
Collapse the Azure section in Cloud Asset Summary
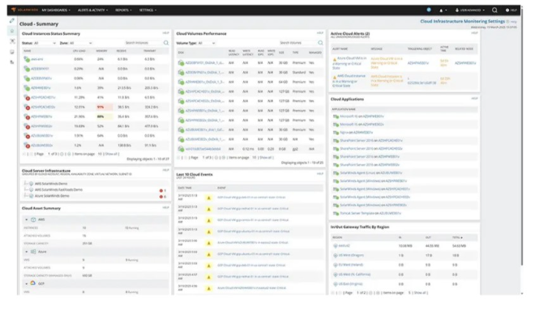(x=27, y=252)
